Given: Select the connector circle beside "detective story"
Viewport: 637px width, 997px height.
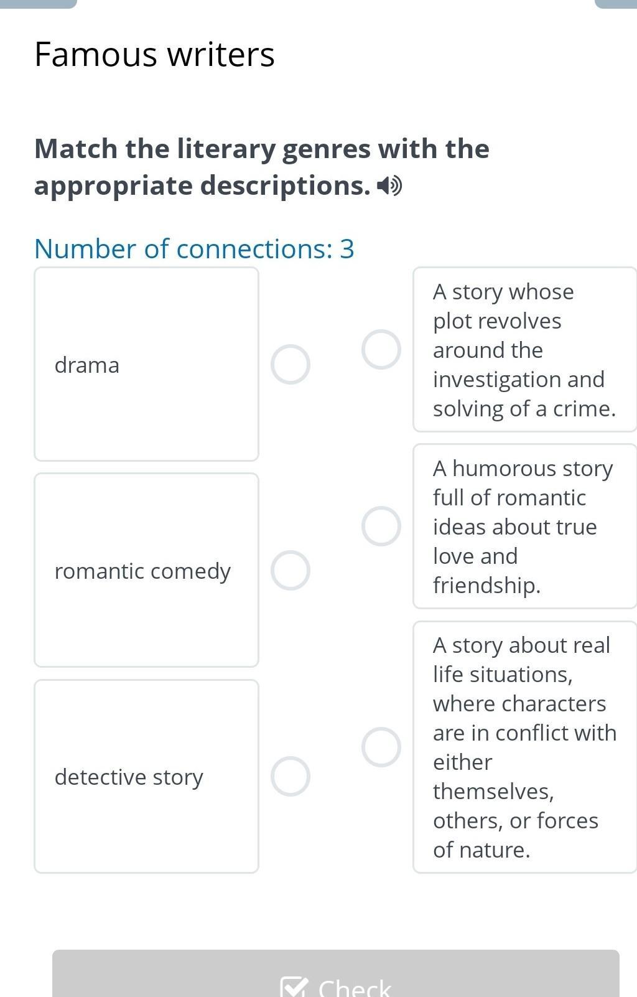Looking at the screenshot, I should coord(290,777).
